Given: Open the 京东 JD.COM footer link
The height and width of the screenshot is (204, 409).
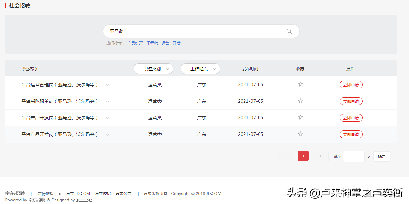Looking at the screenshot, I should pyautogui.click(x=78, y=194).
